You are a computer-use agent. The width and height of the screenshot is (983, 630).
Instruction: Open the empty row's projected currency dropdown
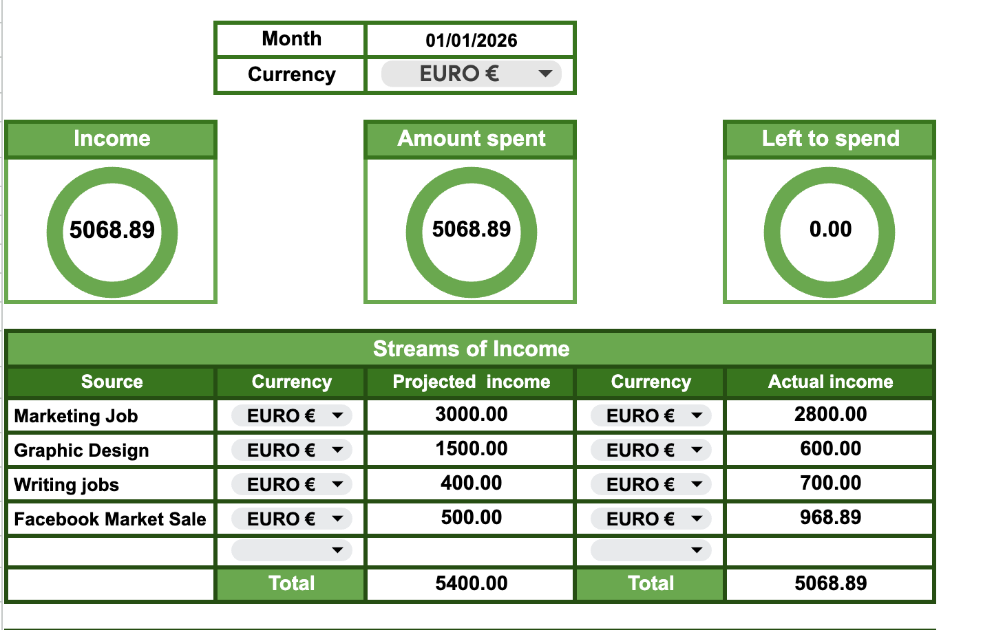[290, 550]
